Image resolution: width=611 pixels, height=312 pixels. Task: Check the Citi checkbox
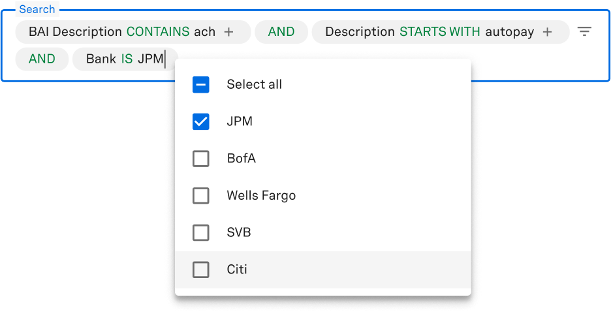[201, 269]
